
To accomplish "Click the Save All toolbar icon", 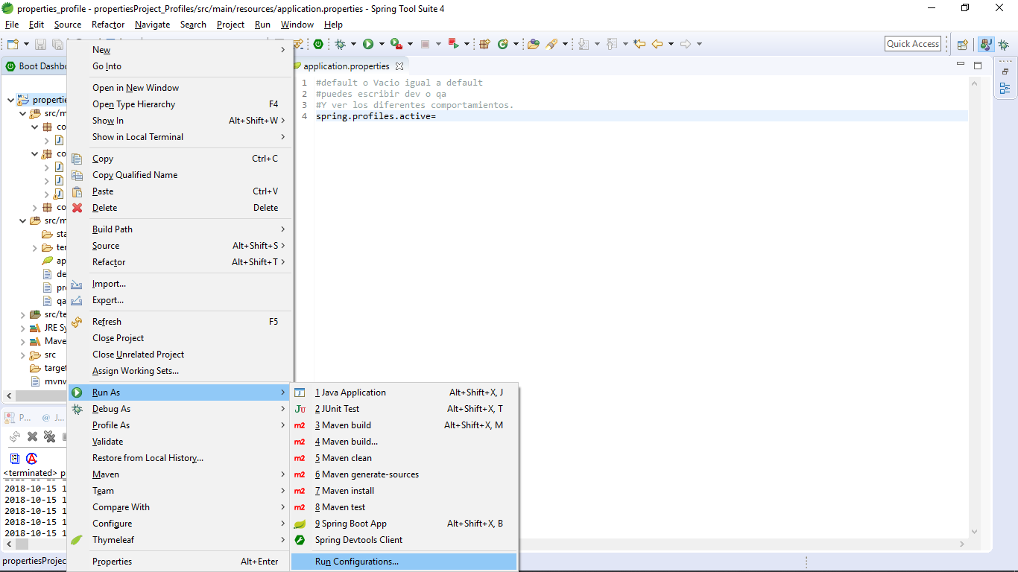I will click(x=57, y=45).
